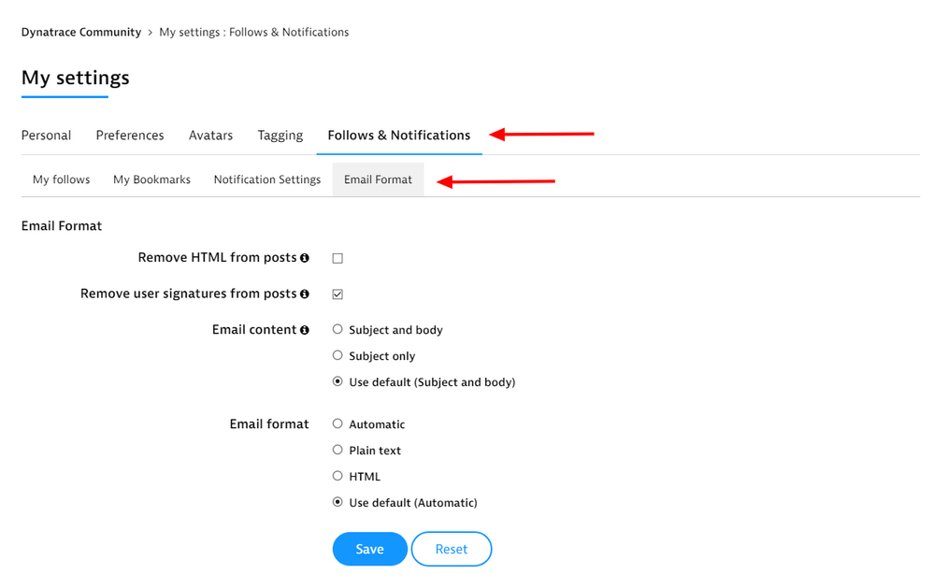Select Use default (Automatic) format
Viewport: 934px width, 588px height.
338,503
